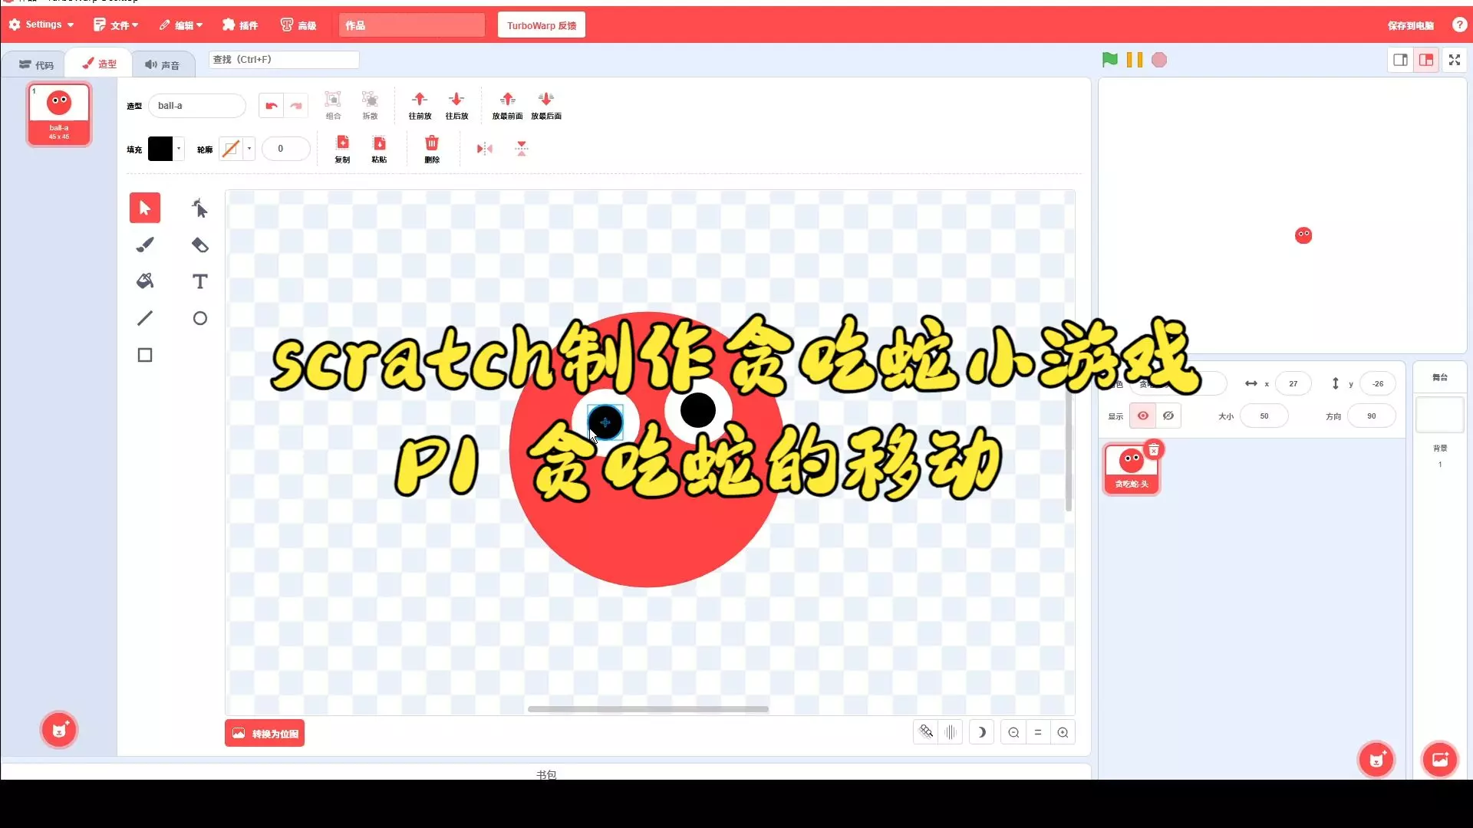Switch to the 代码 tab

point(36,64)
